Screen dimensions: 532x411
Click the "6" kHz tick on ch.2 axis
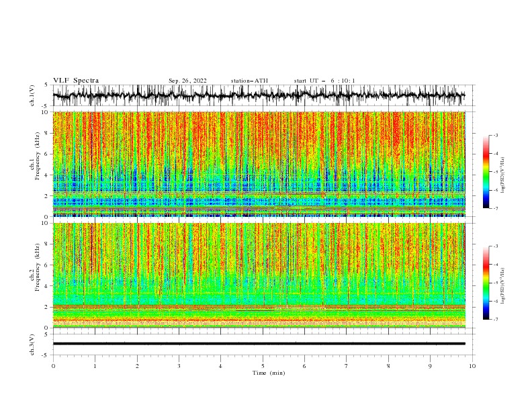(x=46, y=265)
